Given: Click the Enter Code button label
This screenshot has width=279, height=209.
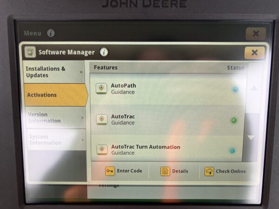Looking at the screenshot, I should point(130,171).
